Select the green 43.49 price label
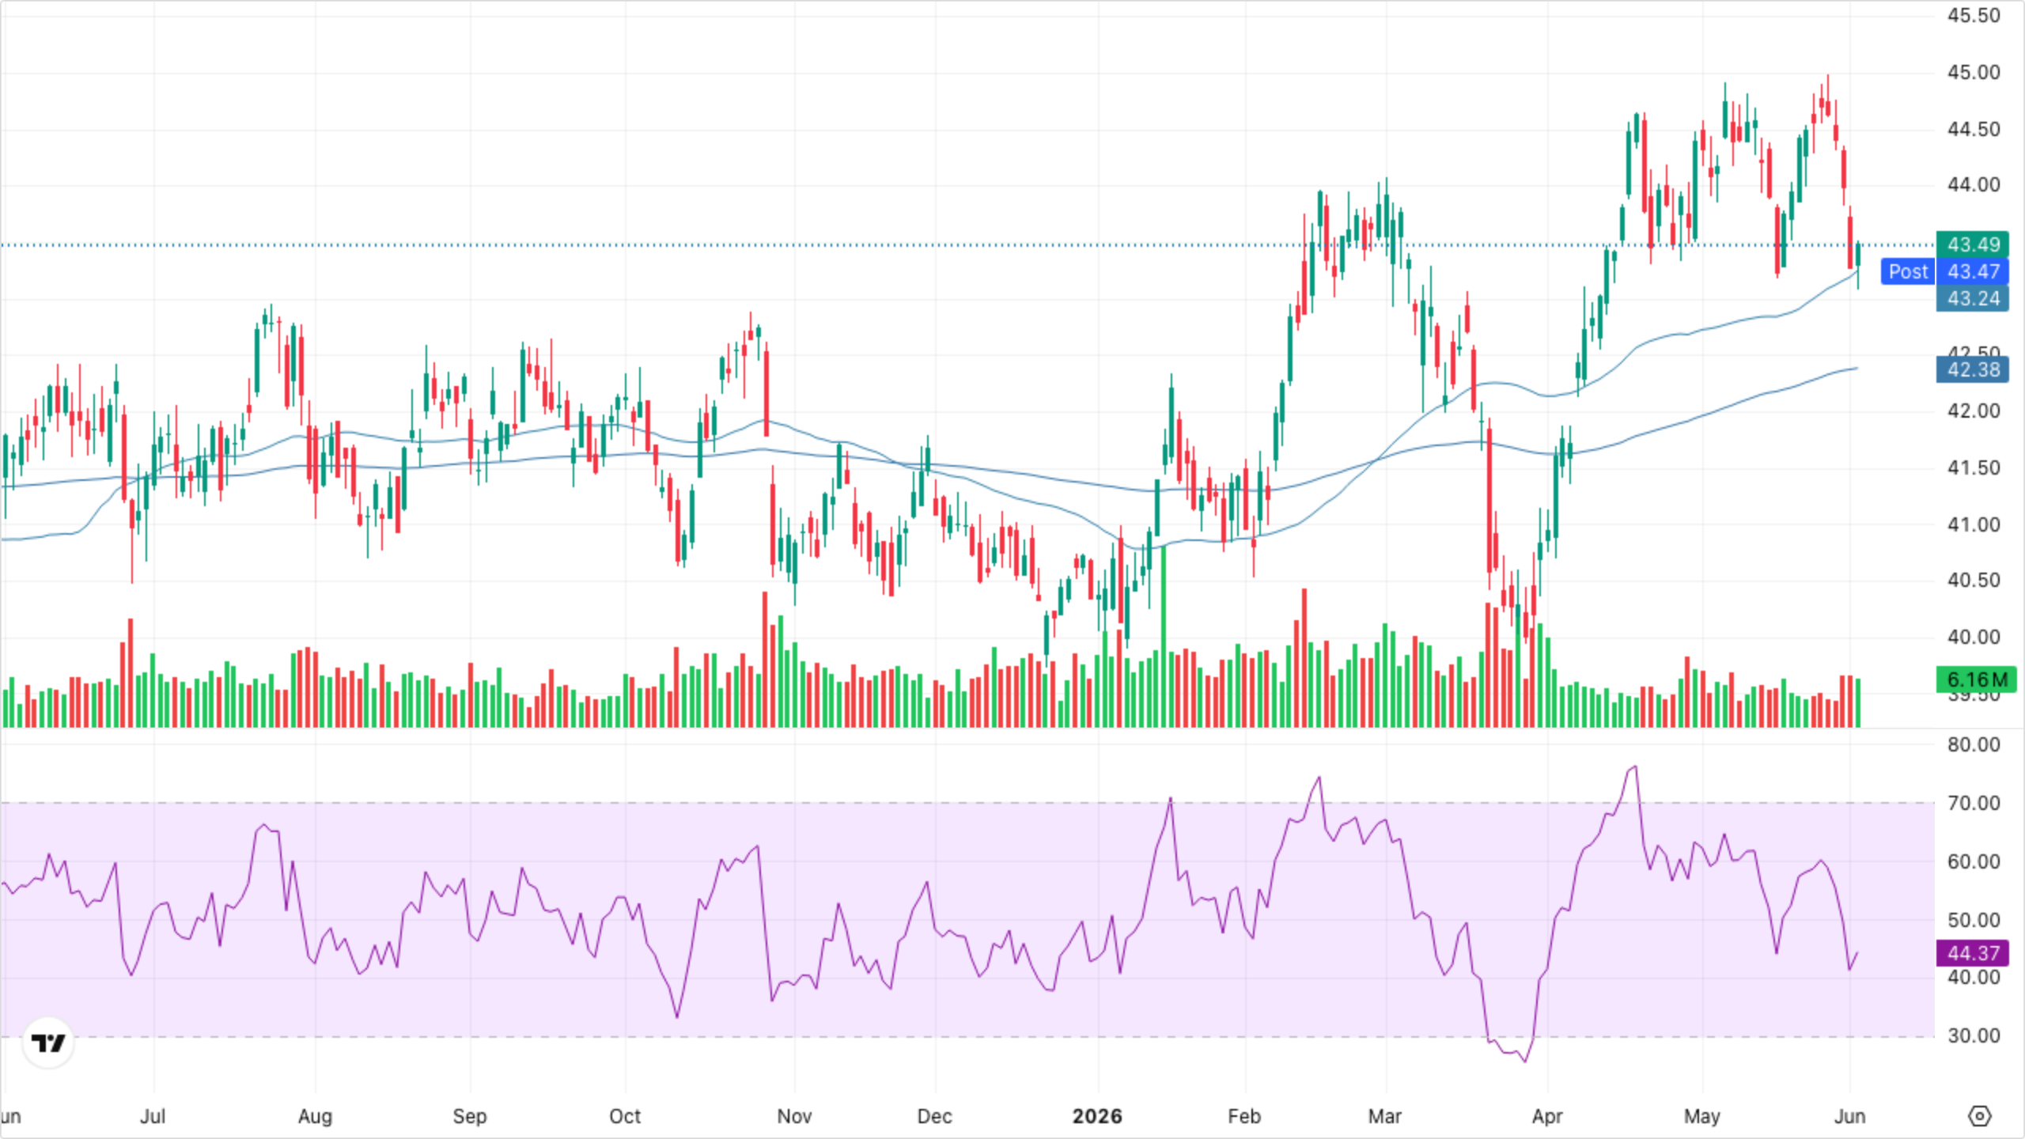This screenshot has height=1139, width=2025. (x=1973, y=244)
